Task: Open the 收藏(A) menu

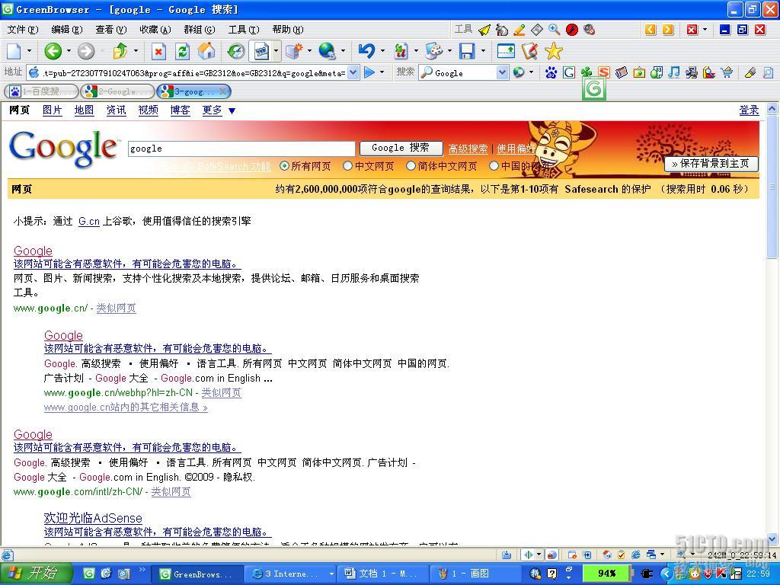Action: coord(155,30)
